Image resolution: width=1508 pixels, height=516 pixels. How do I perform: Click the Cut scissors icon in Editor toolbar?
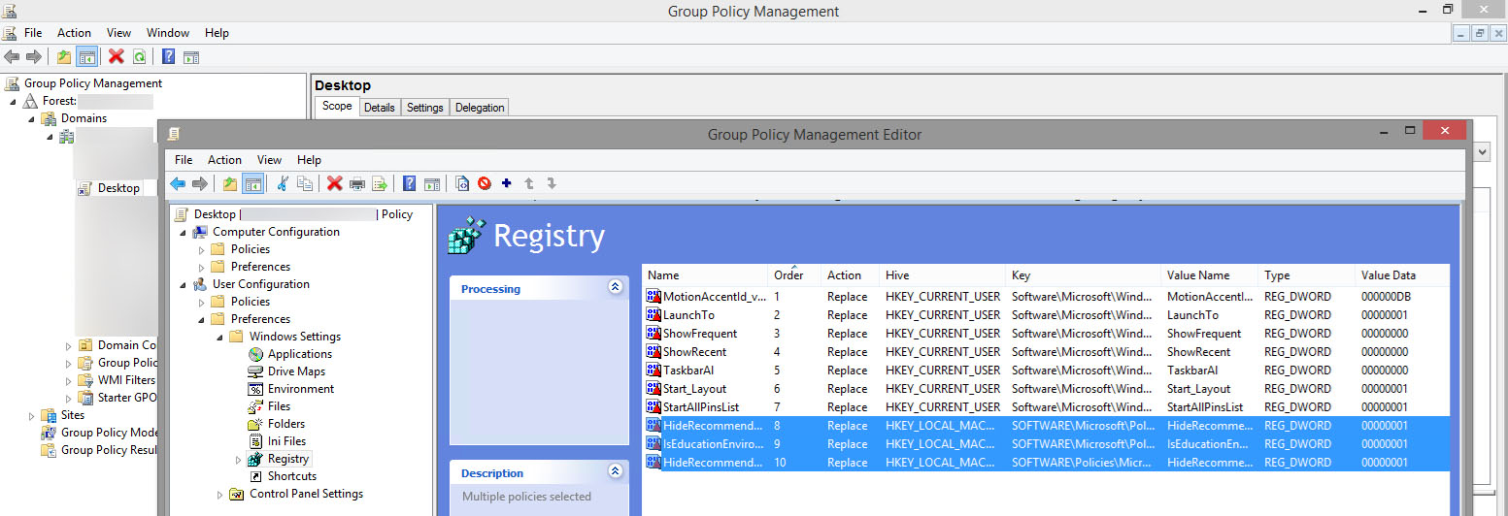tap(283, 183)
